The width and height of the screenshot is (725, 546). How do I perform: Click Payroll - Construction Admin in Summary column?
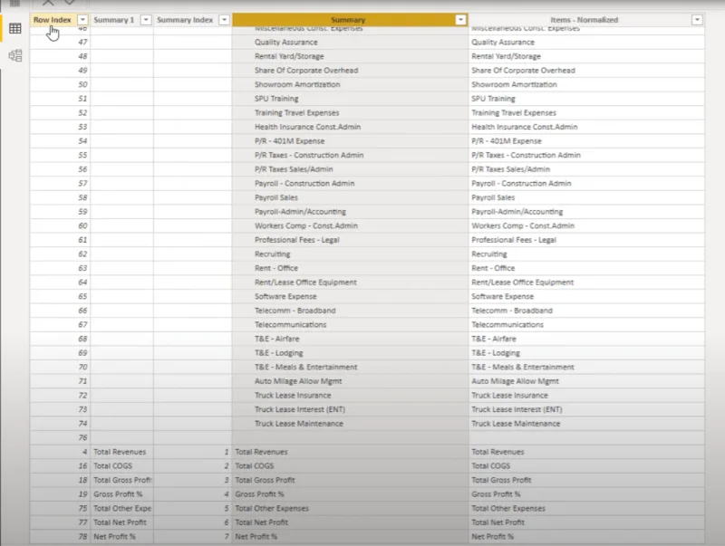(304, 184)
